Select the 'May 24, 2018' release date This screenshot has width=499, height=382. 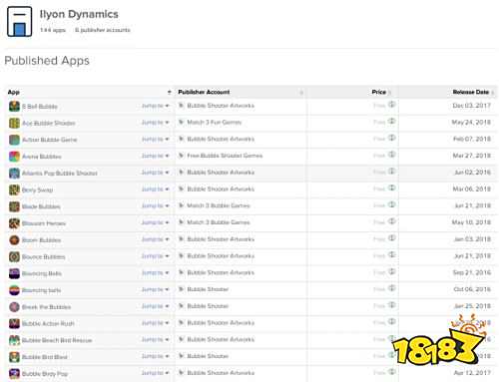[x=471, y=123]
